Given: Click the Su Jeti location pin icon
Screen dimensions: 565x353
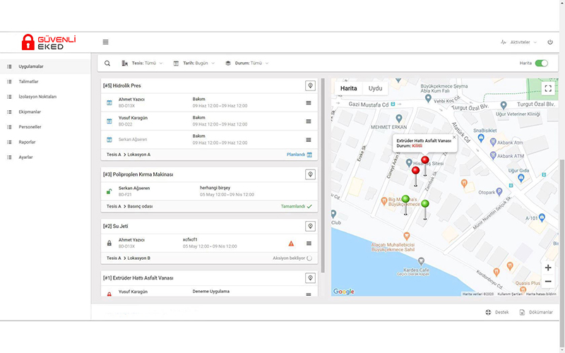Looking at the screenshot, I should click(x=309, y=226).
